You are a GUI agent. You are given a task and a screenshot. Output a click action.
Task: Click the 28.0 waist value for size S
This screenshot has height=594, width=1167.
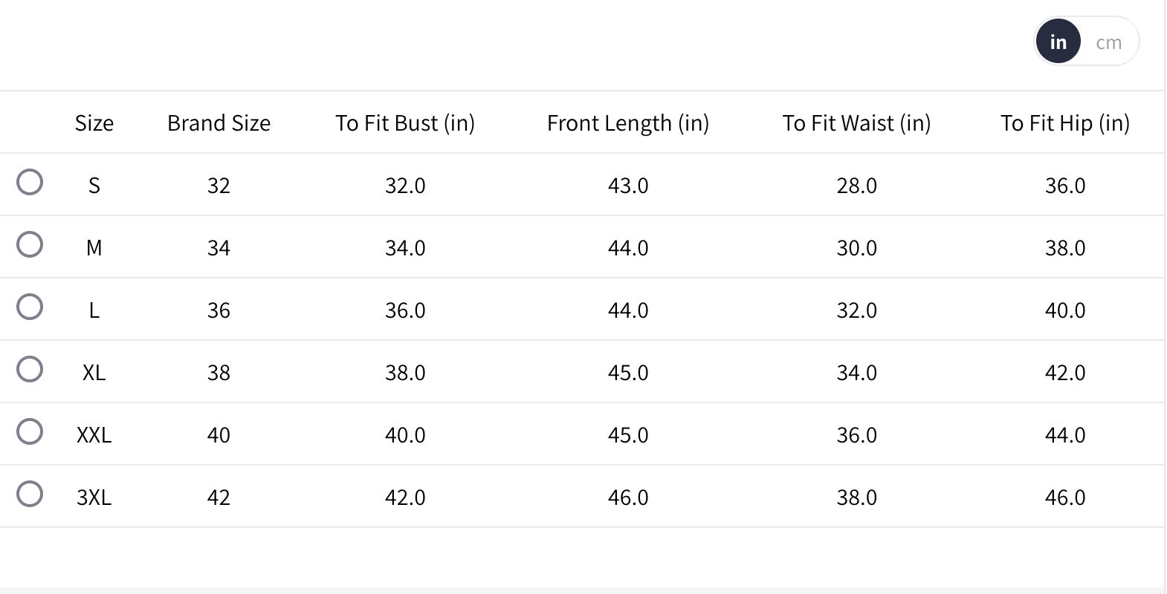tap(856, 186)
